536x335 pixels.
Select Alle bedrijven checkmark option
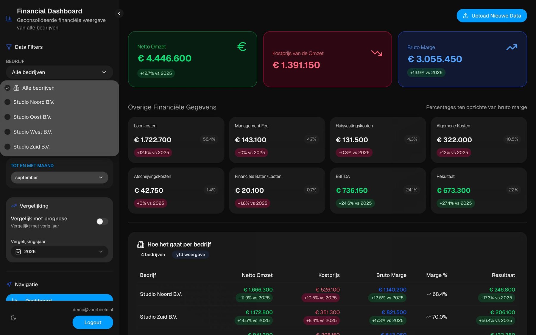[60, 88]
